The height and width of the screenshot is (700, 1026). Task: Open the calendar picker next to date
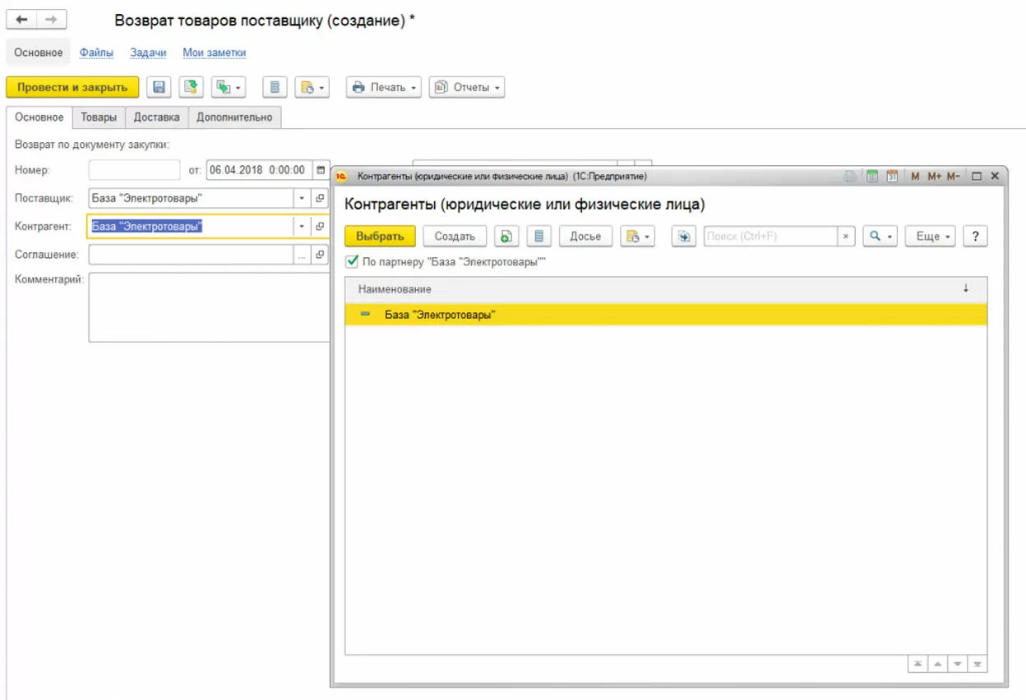[321, 170]
